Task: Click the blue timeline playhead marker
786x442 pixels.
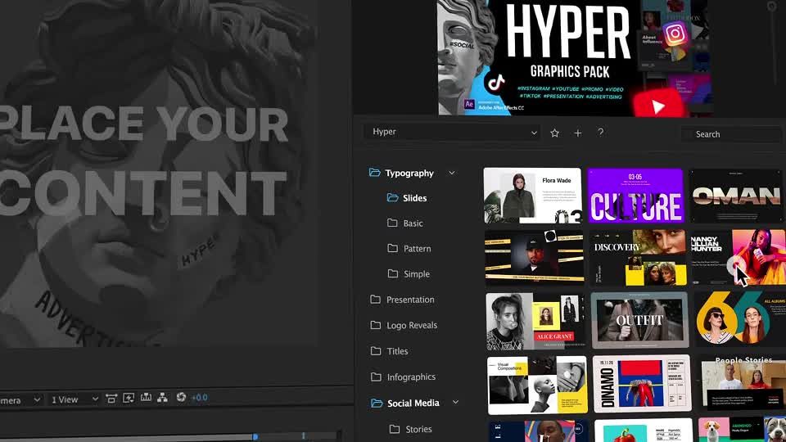Action: [255, 437]
